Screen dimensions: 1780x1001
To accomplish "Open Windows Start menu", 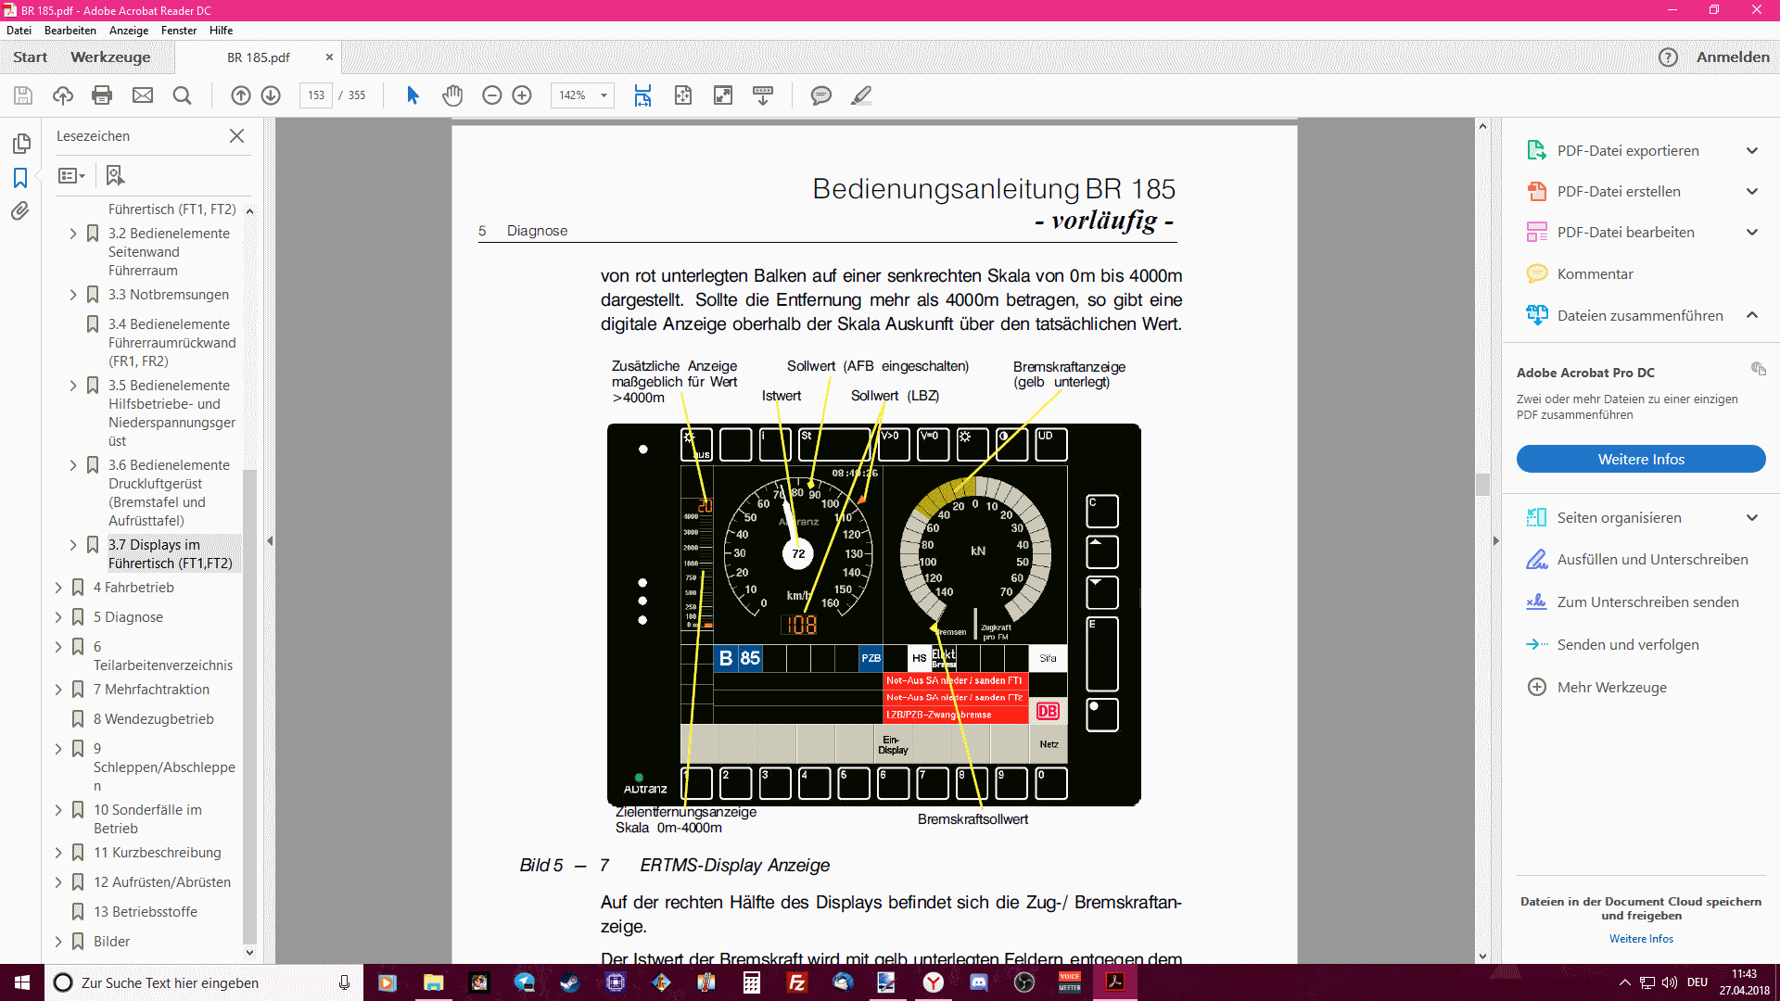I will 22,982.
